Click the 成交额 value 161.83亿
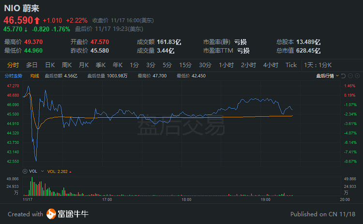Screen dimensions: 363x224 [169, 42]
